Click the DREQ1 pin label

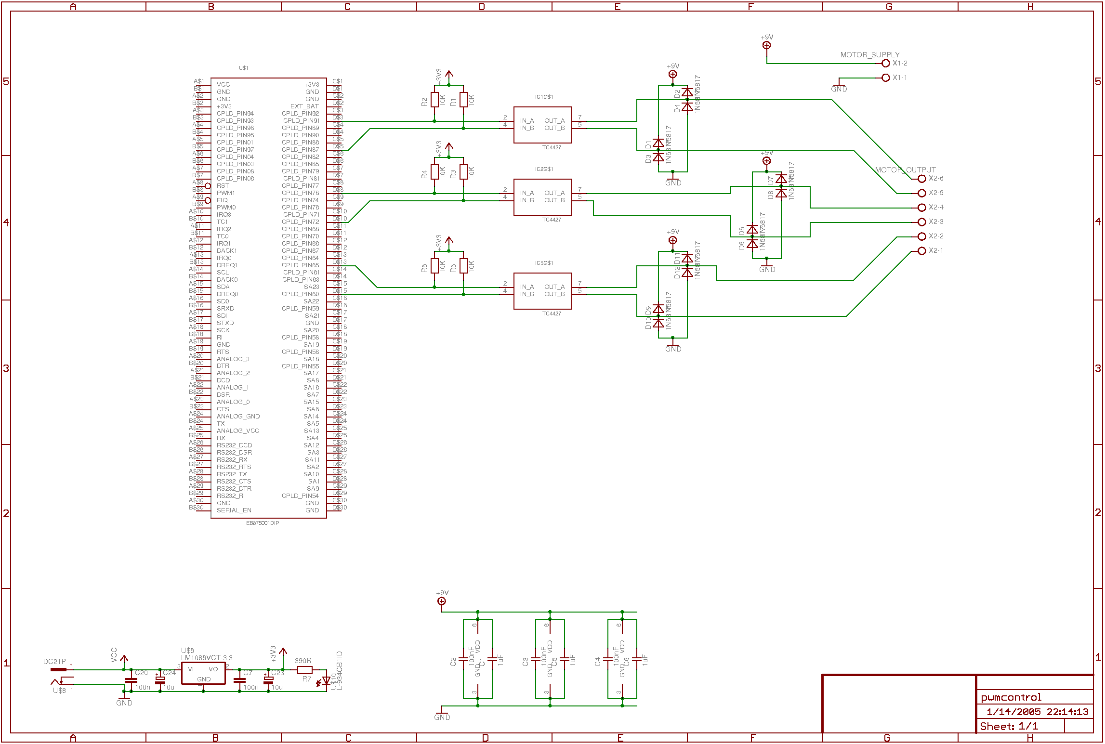click(x=227, y=265)
